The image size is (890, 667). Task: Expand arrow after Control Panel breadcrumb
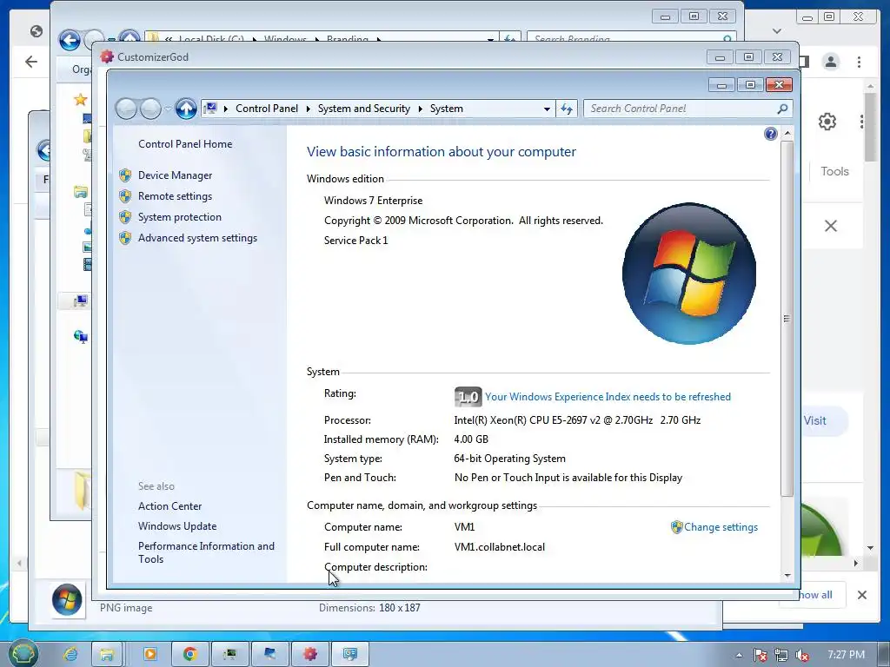point(309,109)
